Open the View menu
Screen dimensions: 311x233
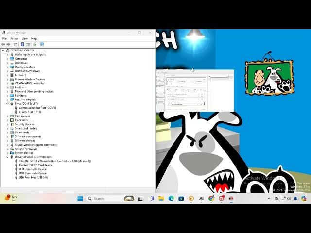pos(25,39)
